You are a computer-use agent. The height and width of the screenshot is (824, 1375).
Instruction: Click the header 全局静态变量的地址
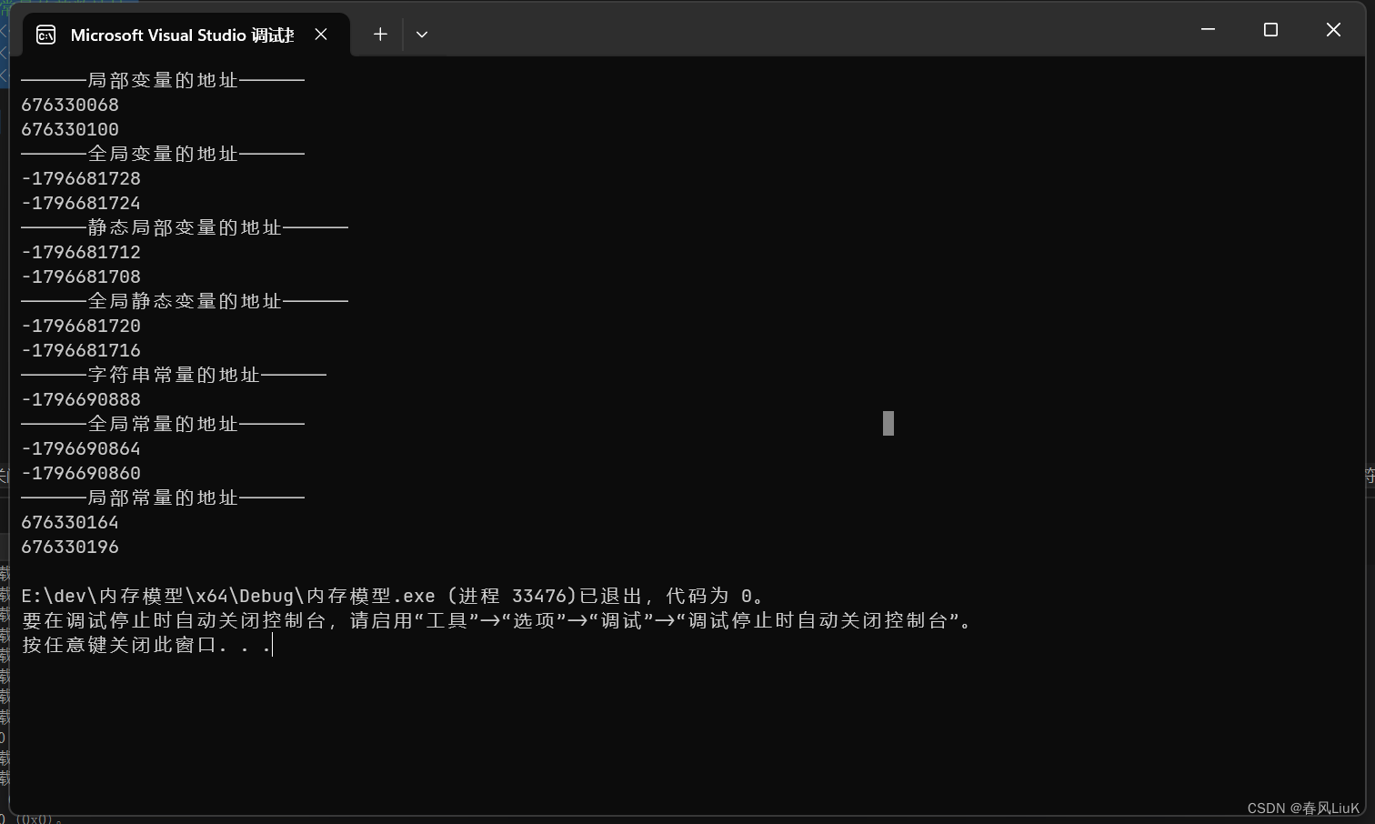pyautogui.click(x=185, y=301)
